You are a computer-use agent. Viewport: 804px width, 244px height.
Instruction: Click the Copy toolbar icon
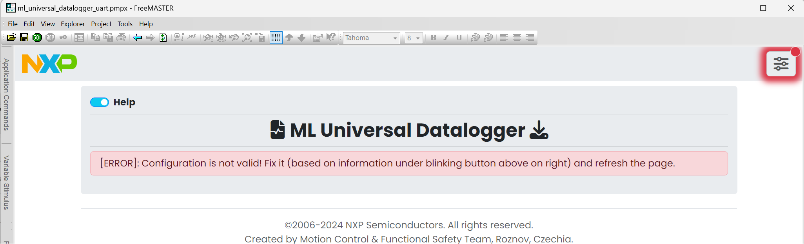point(95,38)
